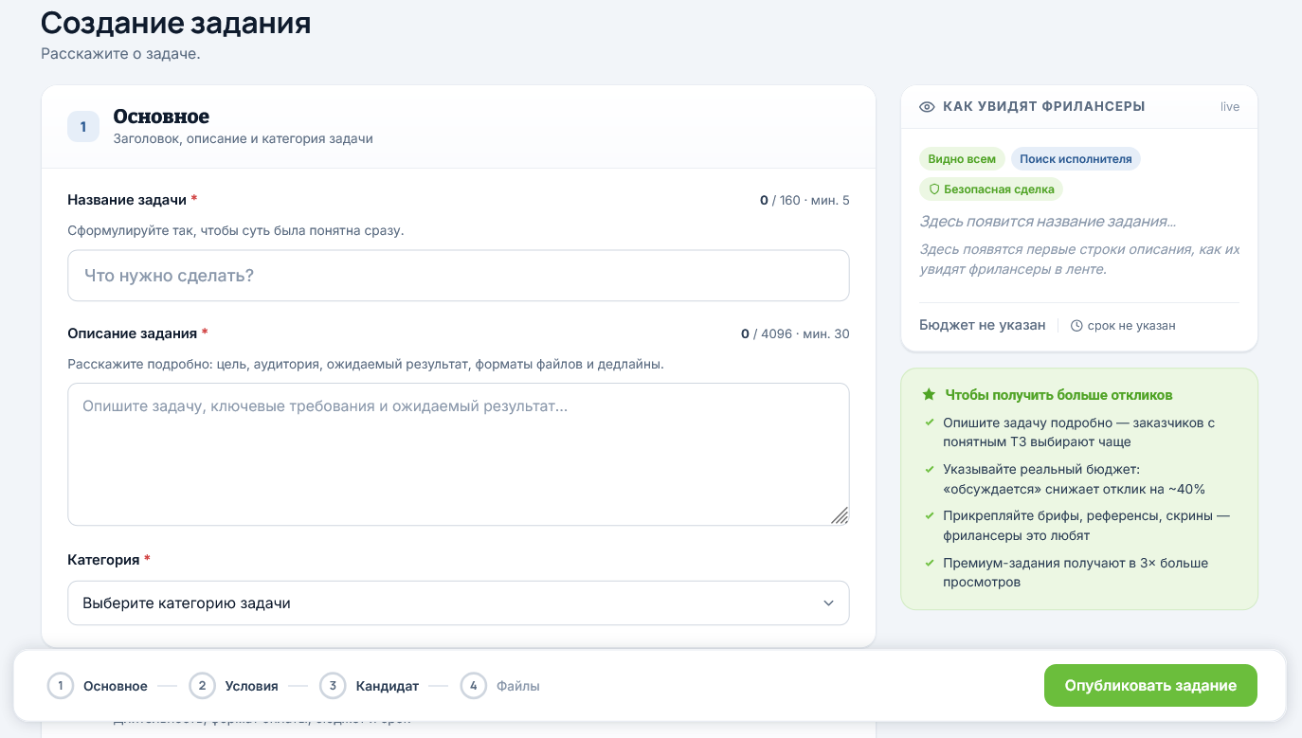Click Здесь появится название задания placeholder
Screen dimensions: 1302x738
coord(1048,222)
